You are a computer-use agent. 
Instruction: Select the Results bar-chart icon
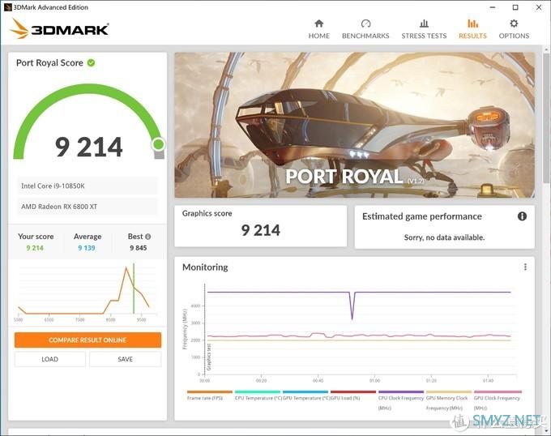pos(472,24)
